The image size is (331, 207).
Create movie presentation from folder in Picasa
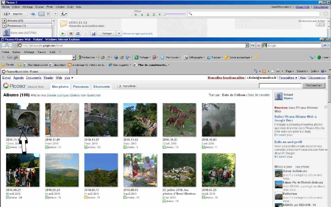(x=78, y=33)
